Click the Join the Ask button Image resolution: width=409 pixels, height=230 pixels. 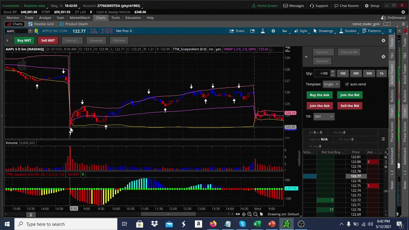(x=320, y=106)
